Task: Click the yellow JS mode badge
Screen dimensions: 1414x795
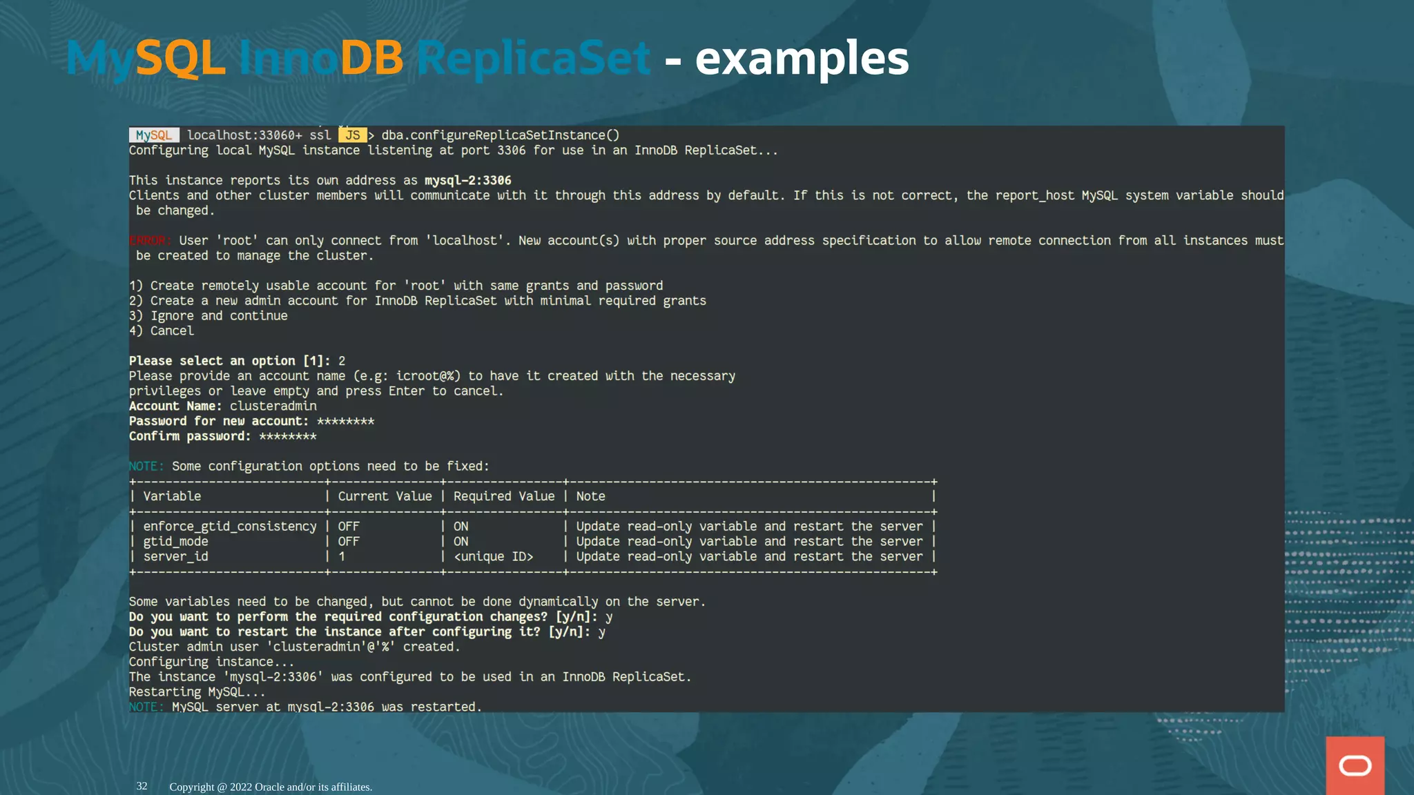Action: [353, 135]
